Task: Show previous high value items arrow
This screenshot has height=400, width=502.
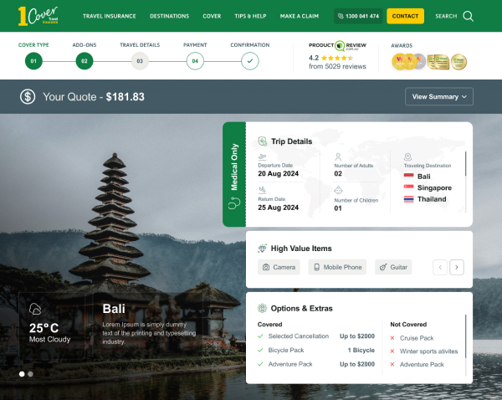Action: pyautogui.click(x=439, y=267)
